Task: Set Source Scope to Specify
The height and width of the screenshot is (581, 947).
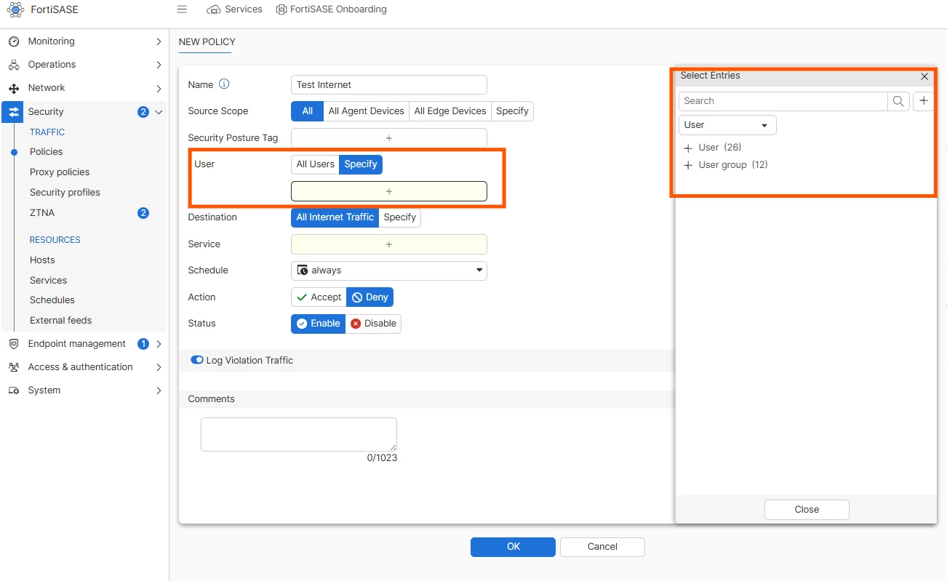Action: [512, 111]
